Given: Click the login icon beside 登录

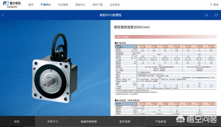Looking at the screenshot, I should [x=211, y=4].
